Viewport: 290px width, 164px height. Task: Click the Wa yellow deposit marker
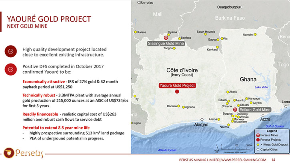(222, 38)
